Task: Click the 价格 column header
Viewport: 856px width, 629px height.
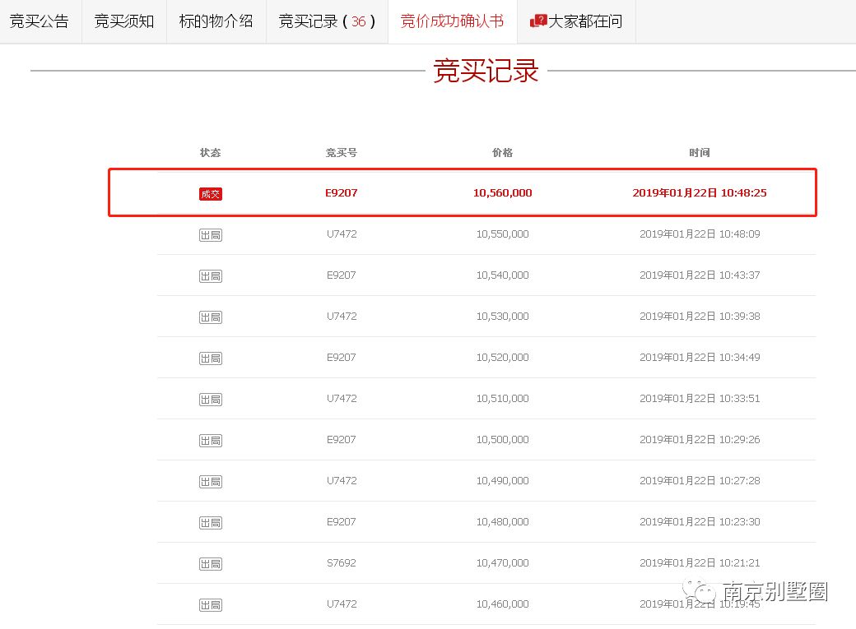Action: (502, 152)
